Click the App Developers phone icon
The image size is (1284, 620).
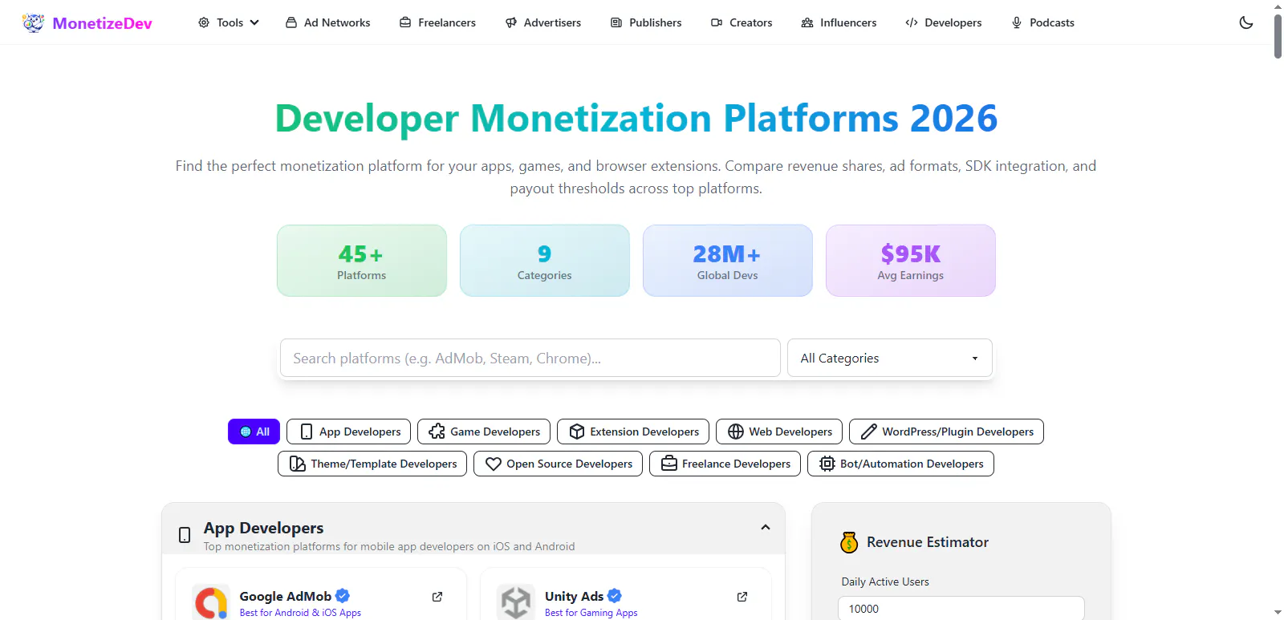tap(185, 535)
